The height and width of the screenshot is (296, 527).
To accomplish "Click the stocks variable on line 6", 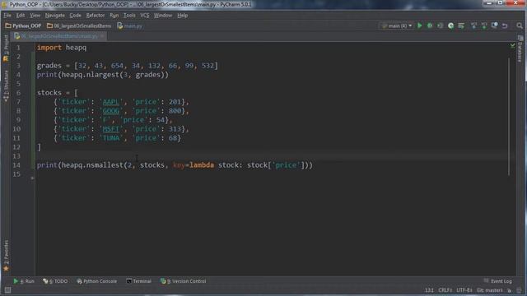I will coord(49,93).
